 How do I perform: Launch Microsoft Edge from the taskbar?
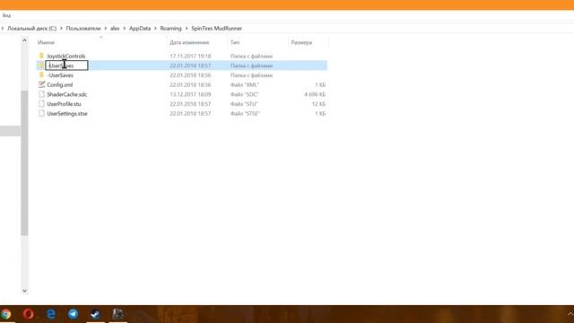[x=51, y=314]
